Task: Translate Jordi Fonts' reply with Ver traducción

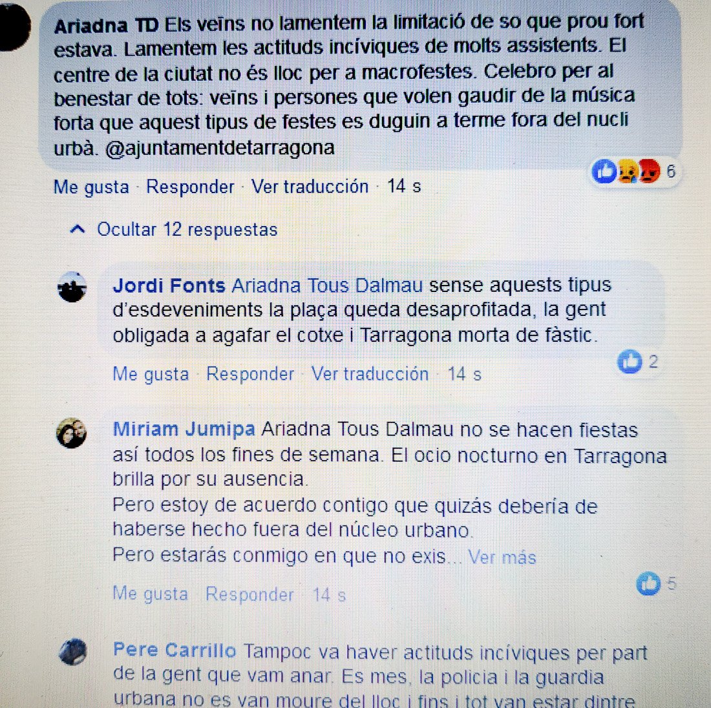Action: tap(370, 374)
